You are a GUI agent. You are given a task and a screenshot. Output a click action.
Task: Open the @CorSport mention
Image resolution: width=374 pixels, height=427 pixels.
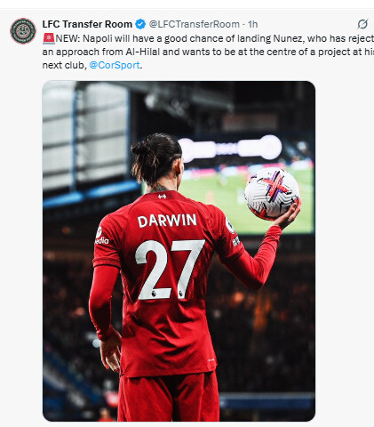115,65
